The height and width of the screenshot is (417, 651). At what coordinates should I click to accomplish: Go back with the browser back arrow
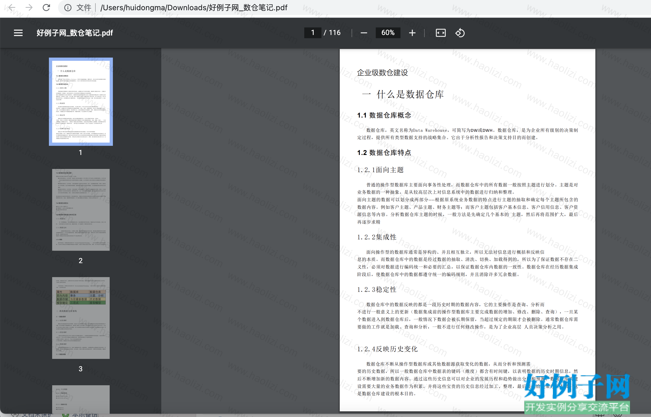click(12, 8)
